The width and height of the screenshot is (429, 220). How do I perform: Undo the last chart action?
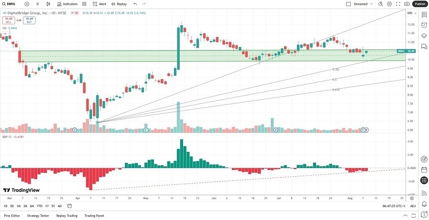pos(135,4)
